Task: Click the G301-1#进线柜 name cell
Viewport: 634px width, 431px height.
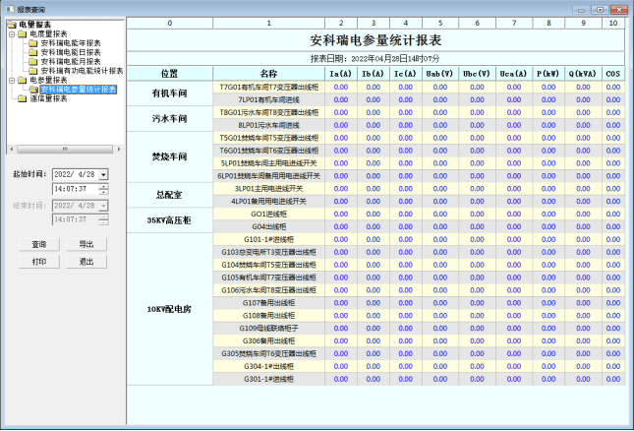Action: pos(269,379)
